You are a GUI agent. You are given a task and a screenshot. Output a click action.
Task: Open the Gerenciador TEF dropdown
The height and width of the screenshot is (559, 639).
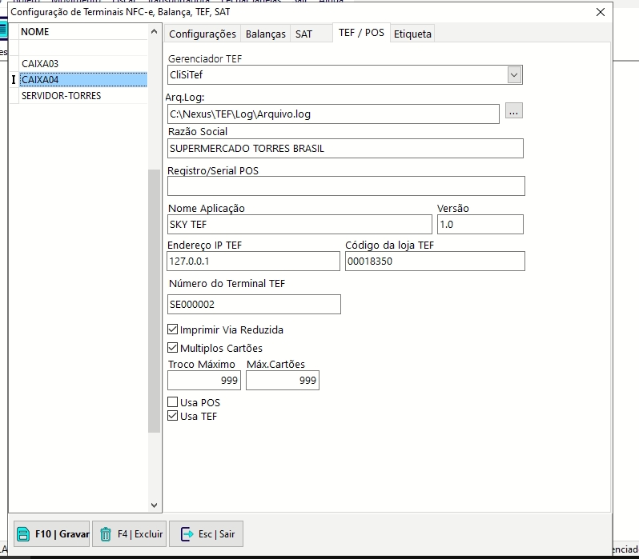coord(514,74)
